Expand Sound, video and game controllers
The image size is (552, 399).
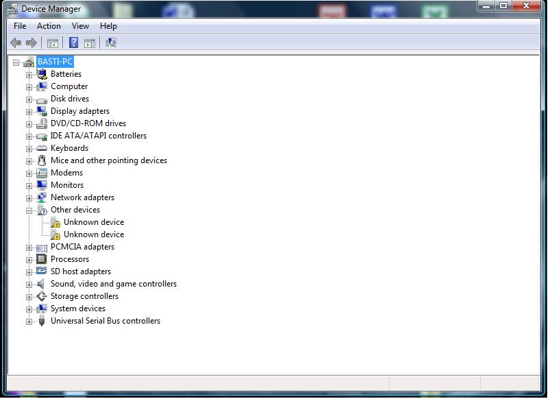(x=29, y=285)
